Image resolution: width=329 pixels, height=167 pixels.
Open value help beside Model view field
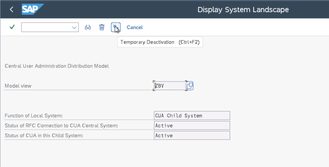pos(190,86)
